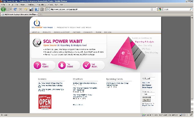
Task: Select Executive Dashboards pyramid label
Action: tap(142, 38)
